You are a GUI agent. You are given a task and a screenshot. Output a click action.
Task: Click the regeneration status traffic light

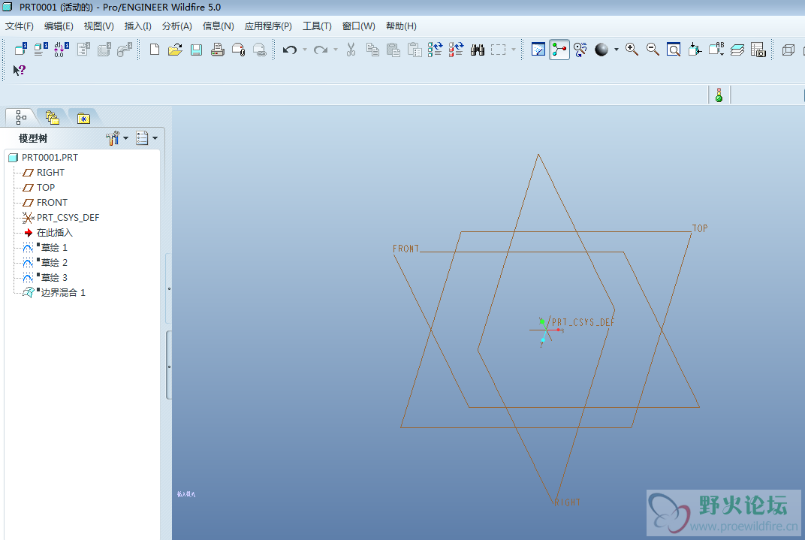pyautogui.click(x=719, y=95)
